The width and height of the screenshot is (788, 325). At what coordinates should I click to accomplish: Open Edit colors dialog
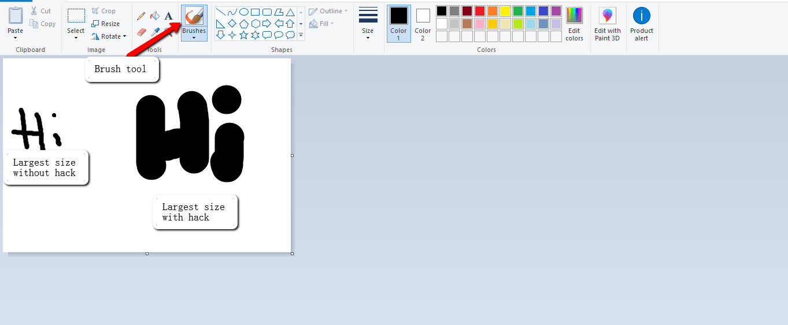coord(574,24)
